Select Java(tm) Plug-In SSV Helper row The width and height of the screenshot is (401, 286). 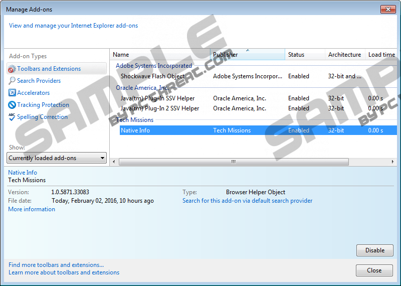(157, 98)
